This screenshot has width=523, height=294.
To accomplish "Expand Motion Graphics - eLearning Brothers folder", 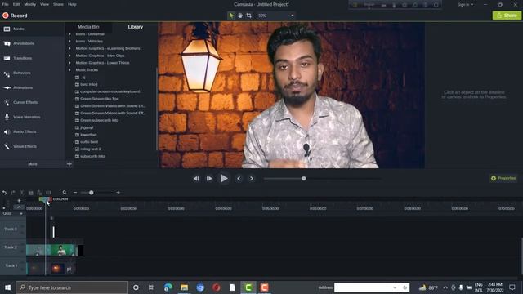I will point(69,48).
